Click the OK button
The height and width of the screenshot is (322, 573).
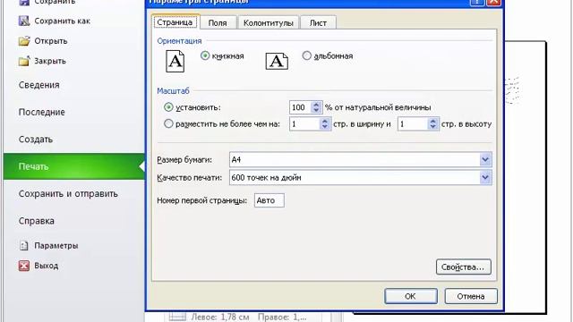(x=411, y=296)
